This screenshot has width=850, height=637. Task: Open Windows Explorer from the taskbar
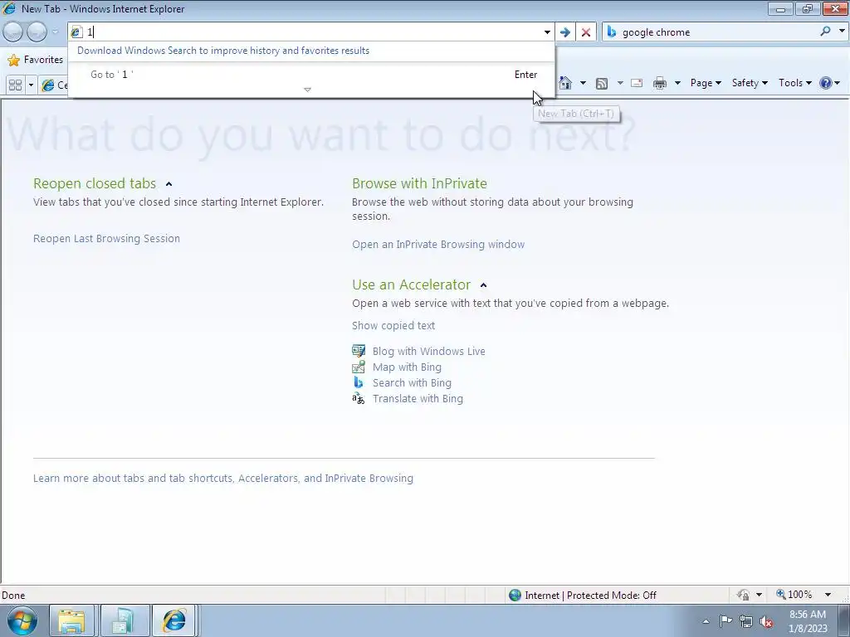(x=71, y=620)
